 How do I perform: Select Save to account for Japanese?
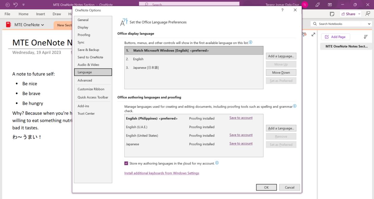(x=241, y=143)
